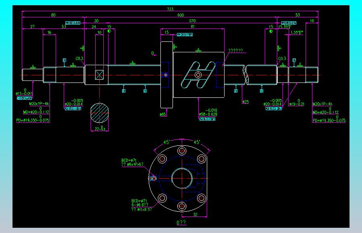
Task: Click the 81 nut length dimension
Action: [x=193, y=27]
